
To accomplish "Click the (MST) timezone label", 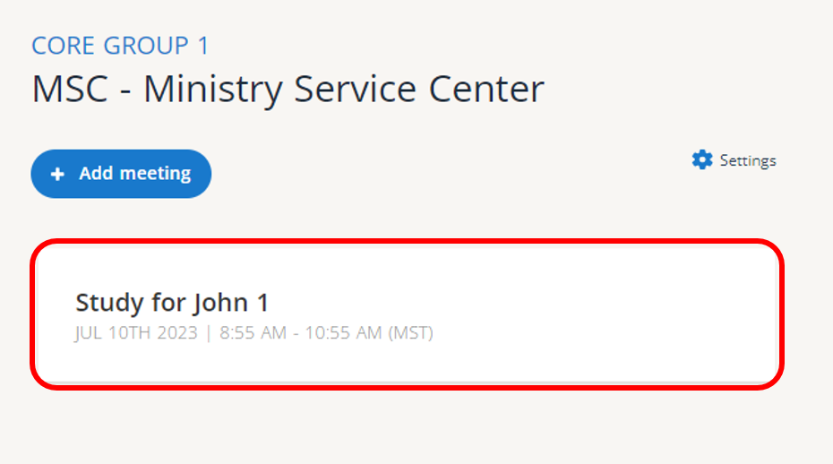I will [x=410, y=333].
